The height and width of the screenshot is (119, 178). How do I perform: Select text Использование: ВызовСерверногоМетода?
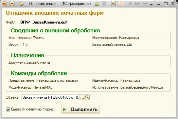(x=128, y=87)
